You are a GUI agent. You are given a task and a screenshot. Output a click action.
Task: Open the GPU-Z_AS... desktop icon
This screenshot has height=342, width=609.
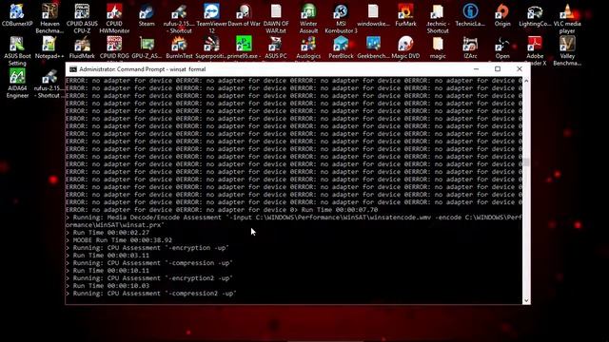coord(147,48)
